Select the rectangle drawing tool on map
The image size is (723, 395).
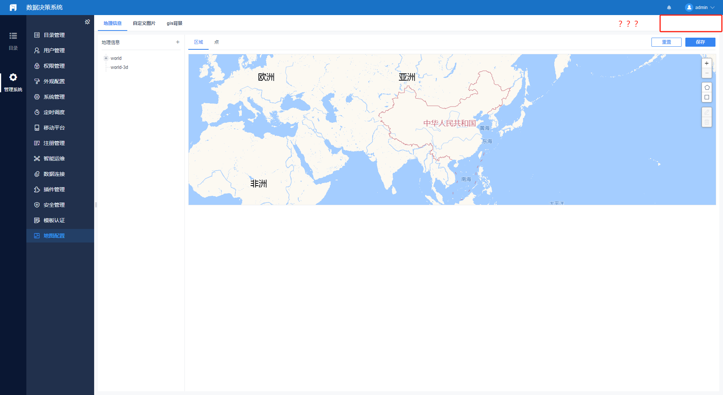[707, 97]
